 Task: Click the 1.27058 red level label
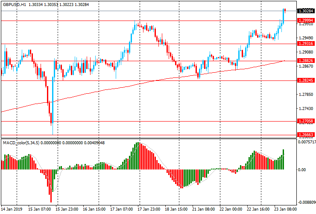pos(306,121)
